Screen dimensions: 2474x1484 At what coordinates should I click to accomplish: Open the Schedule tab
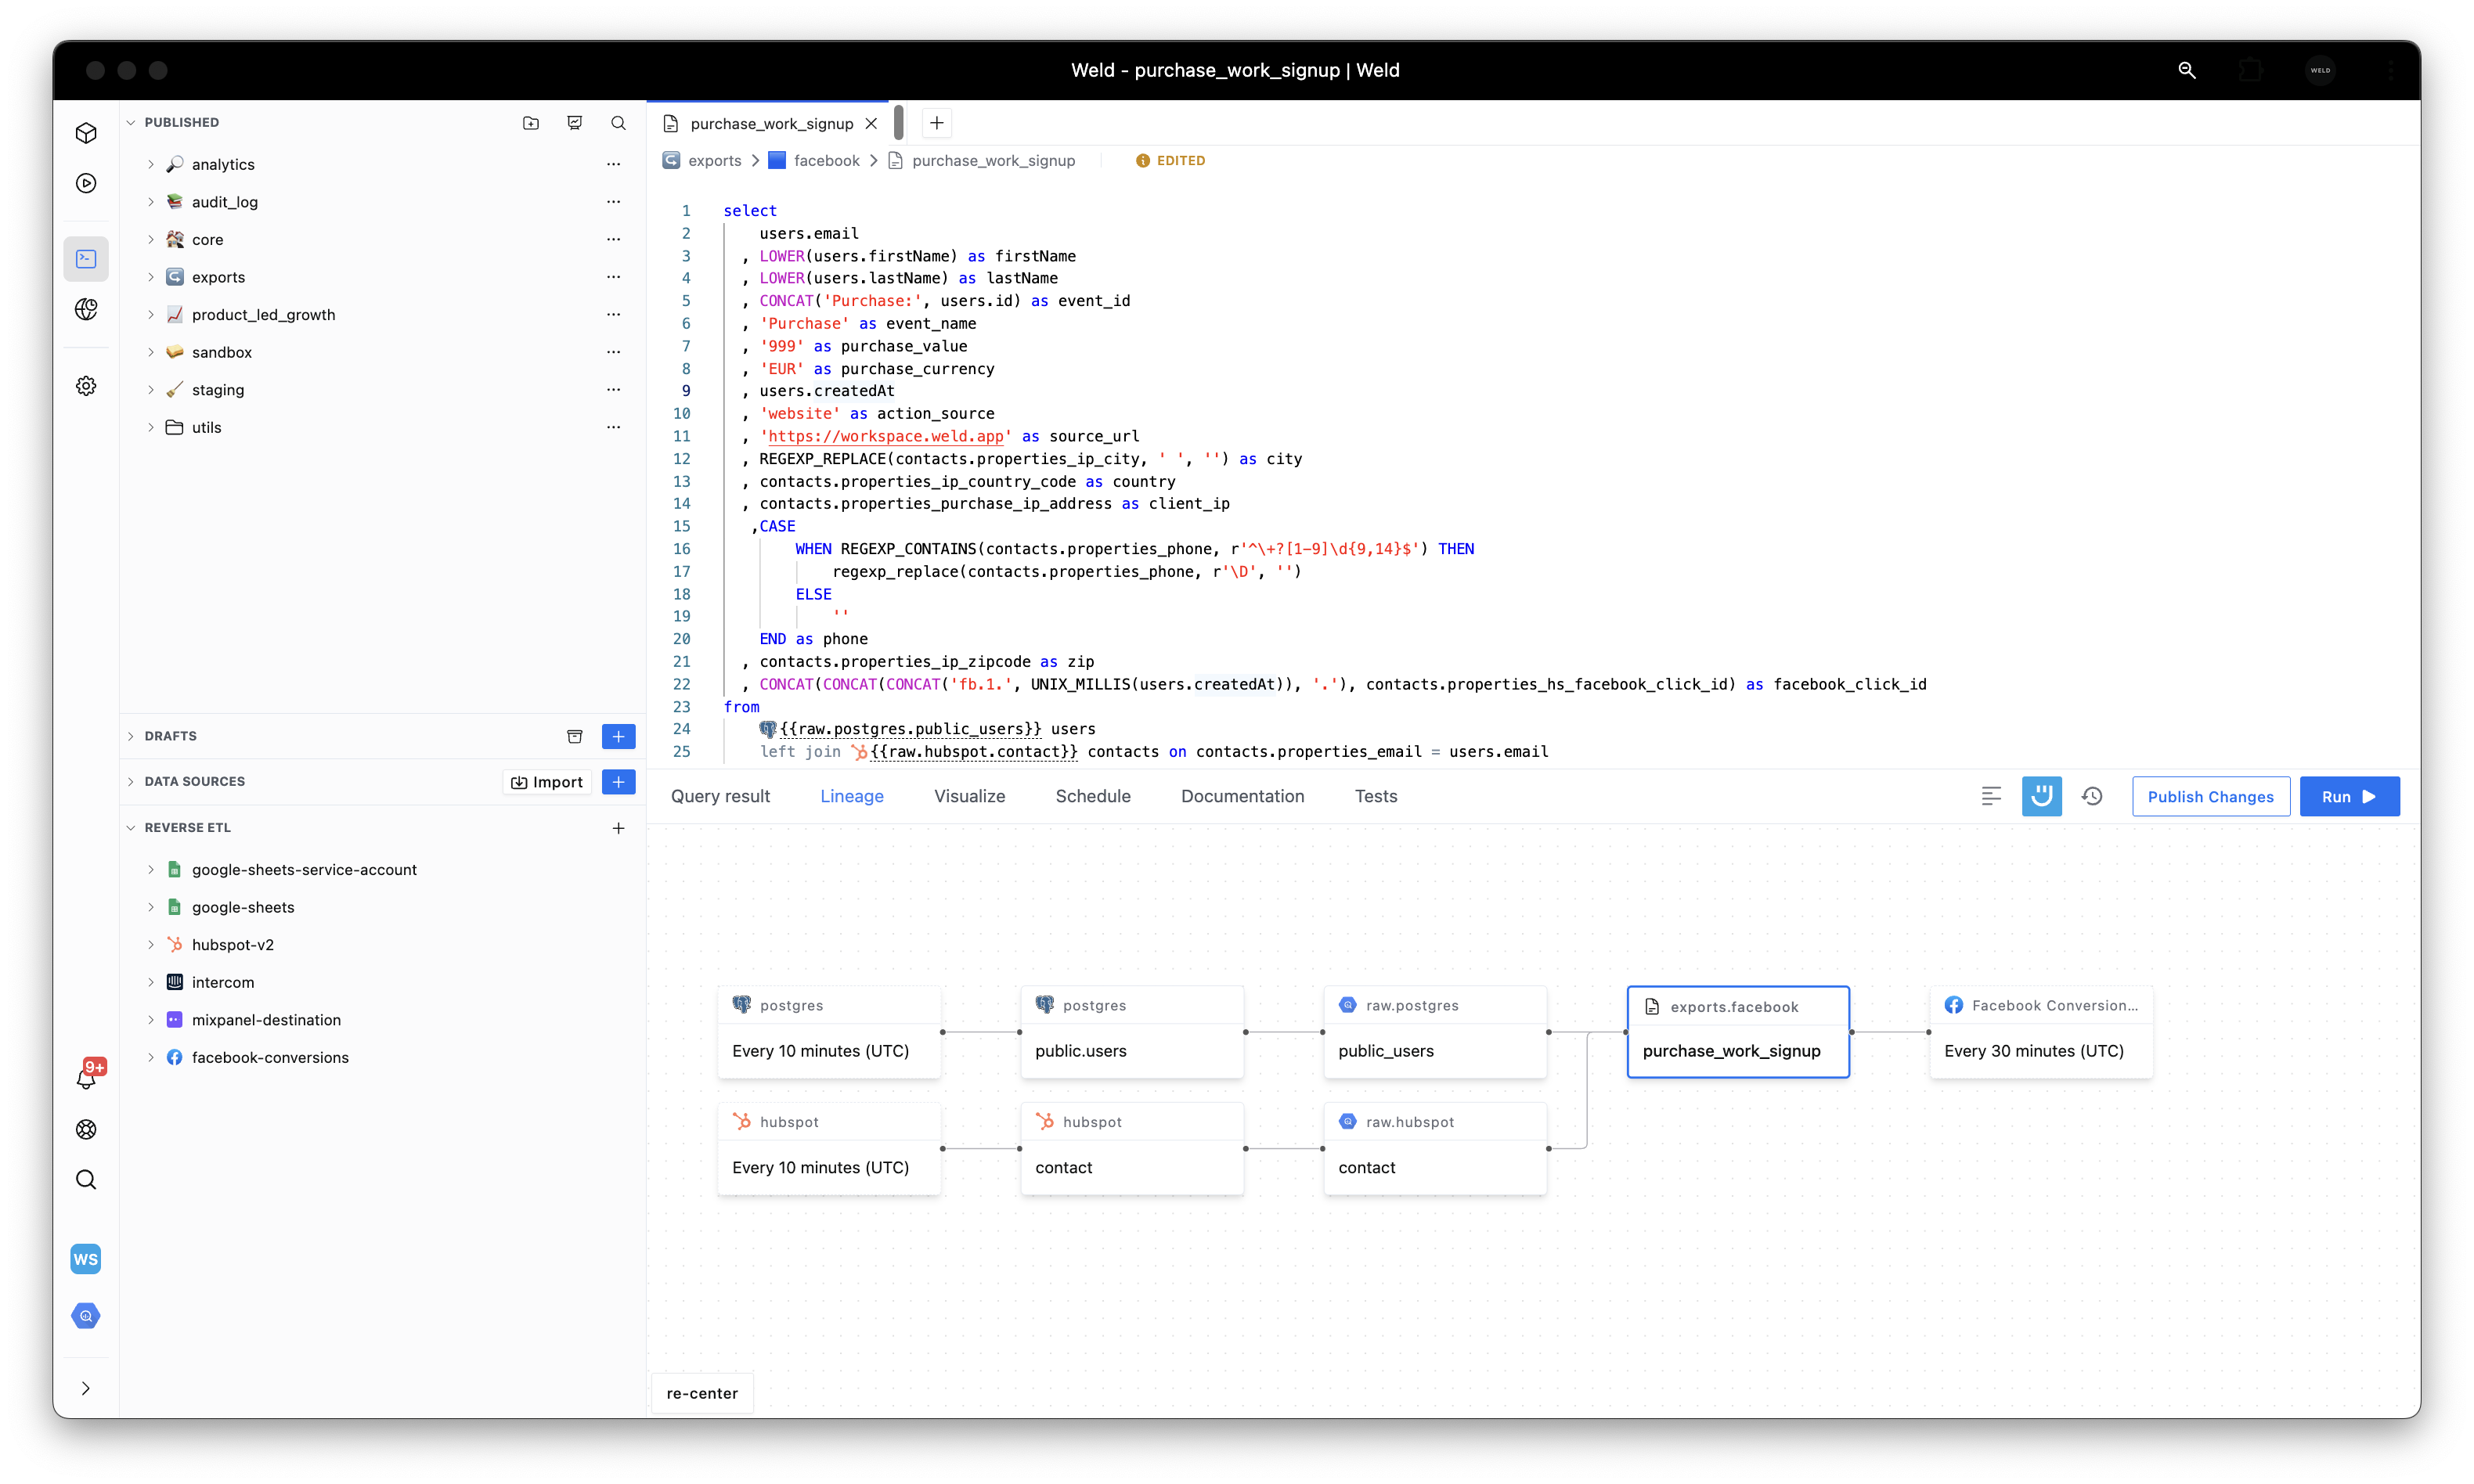tap(1093, 796)
